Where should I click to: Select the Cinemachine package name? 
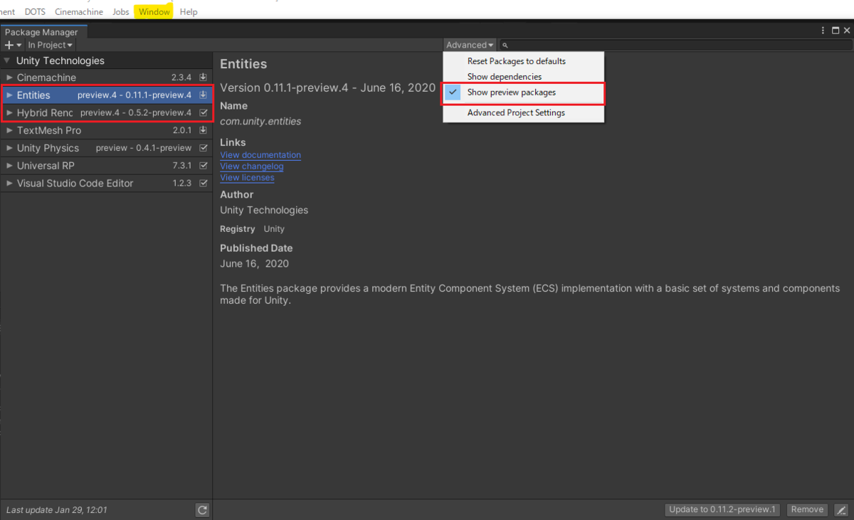click(x=46, y=78)
